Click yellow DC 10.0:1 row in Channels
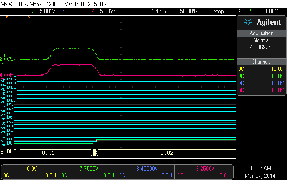Viewport: 287px width, 180px height. [262, 69]
